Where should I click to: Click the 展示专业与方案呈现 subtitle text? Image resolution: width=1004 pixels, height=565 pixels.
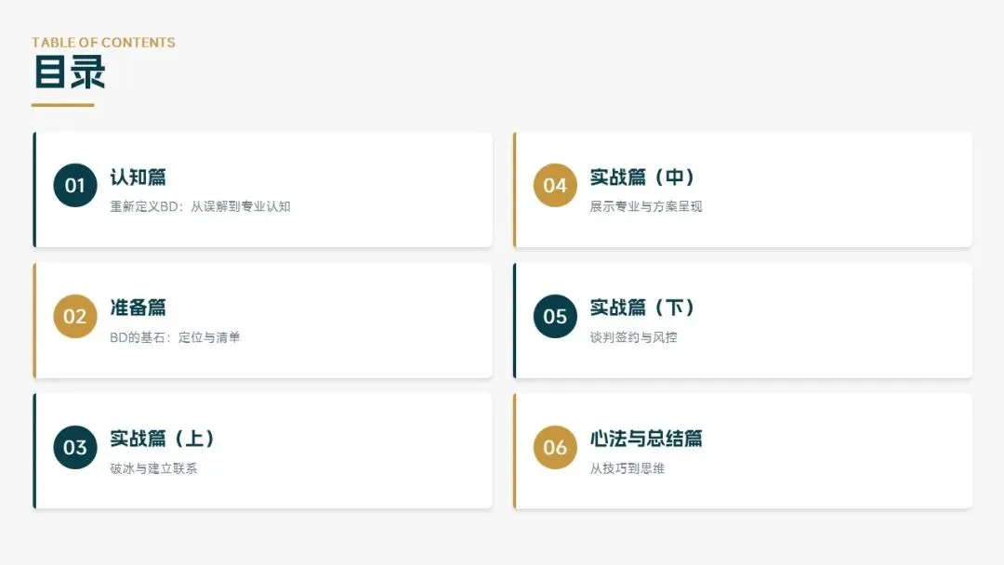(645, 206)
